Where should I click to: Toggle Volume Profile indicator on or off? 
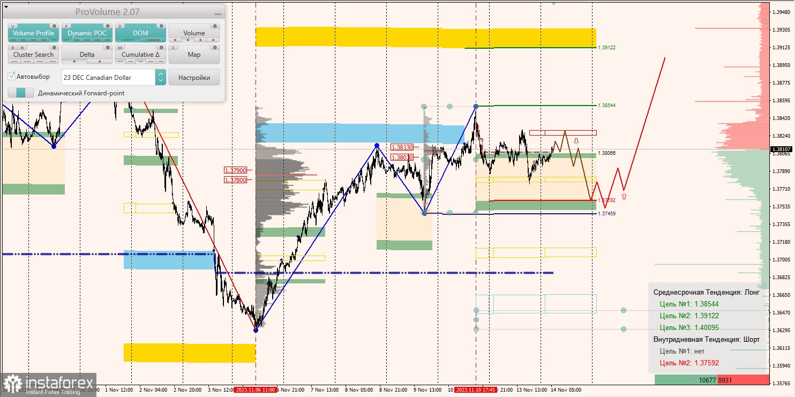tap(33, 33)
